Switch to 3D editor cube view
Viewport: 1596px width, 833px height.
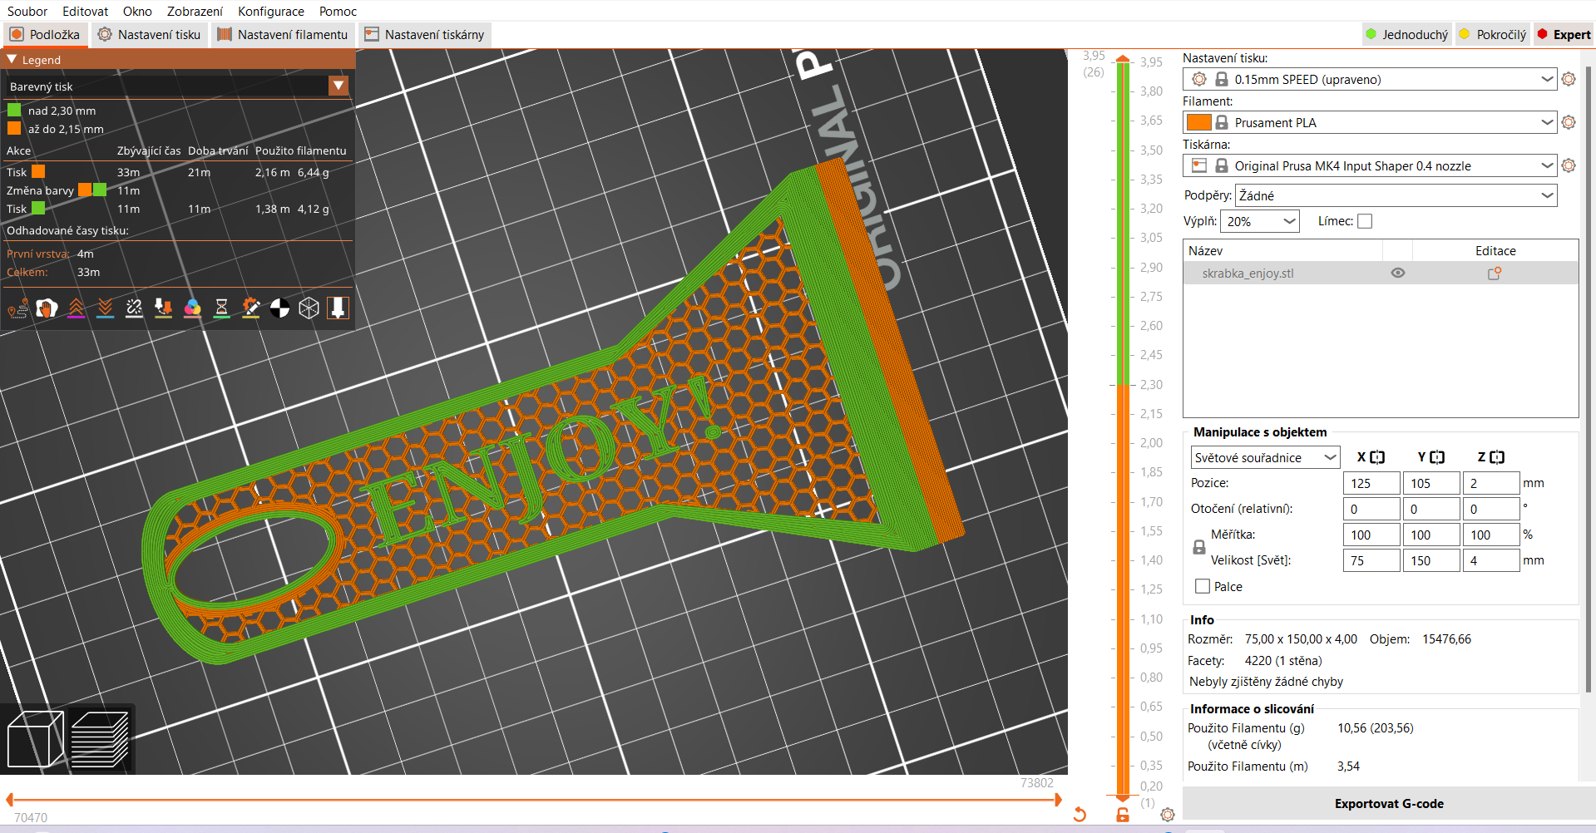tap(35, 739)
